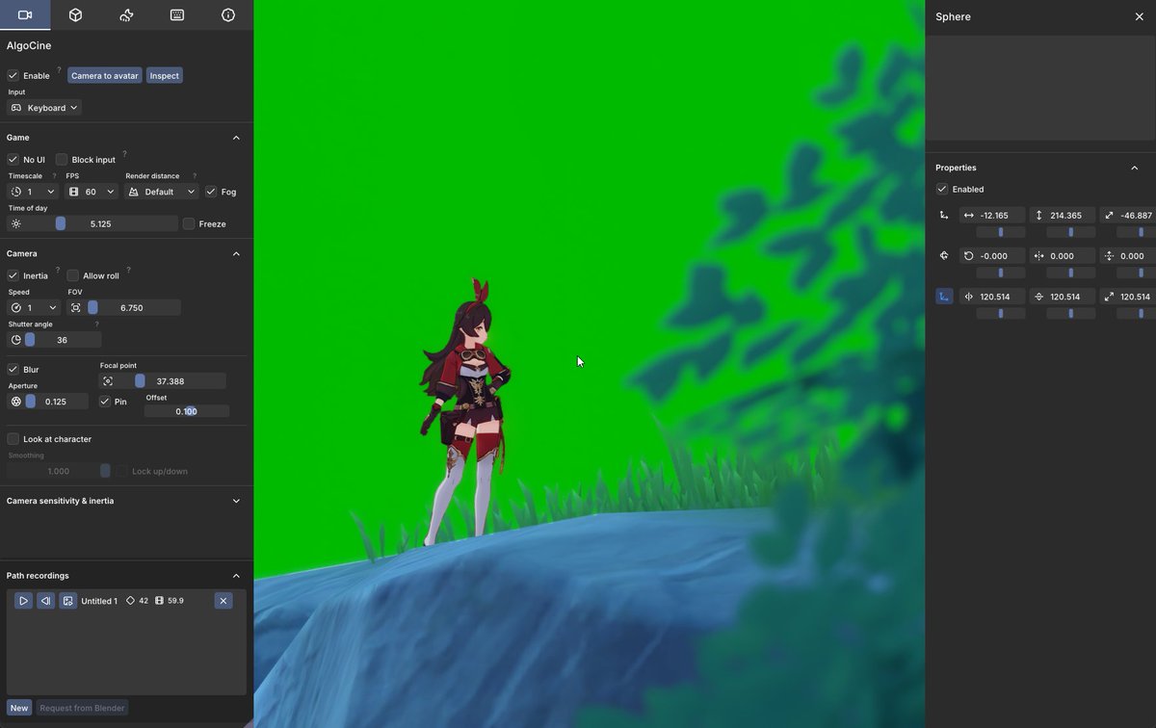The height and width of the screenshot is (728, 1156).
Task: Click the question mark beside Block input
Action: coord(124,153)
